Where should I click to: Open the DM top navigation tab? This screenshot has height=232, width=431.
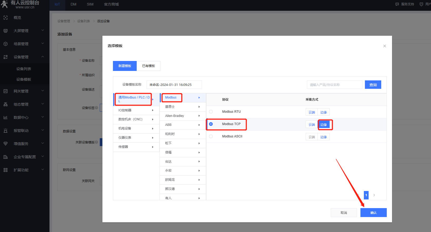pyautogui.click(x=73, y=4)
